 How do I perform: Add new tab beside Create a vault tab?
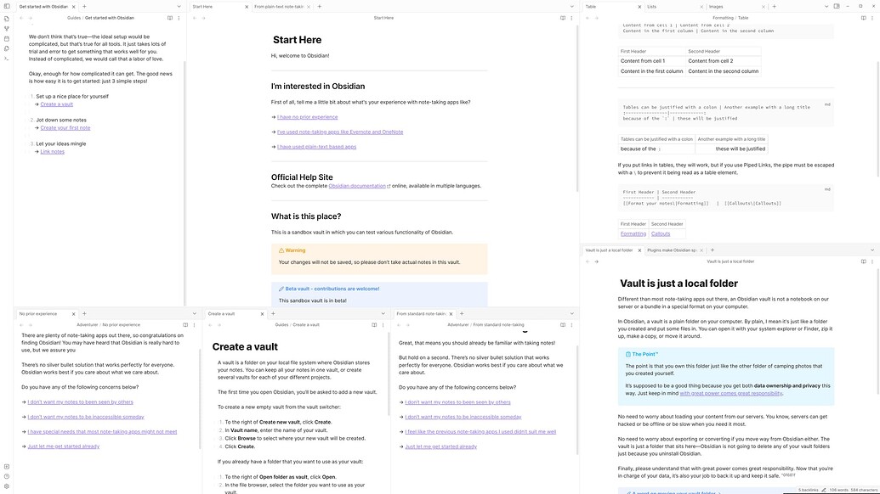(273, 314)
